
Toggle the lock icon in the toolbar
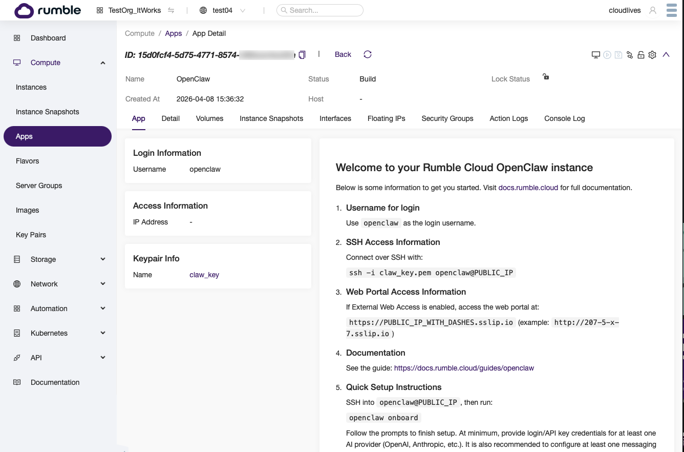(x=641, y=55)
